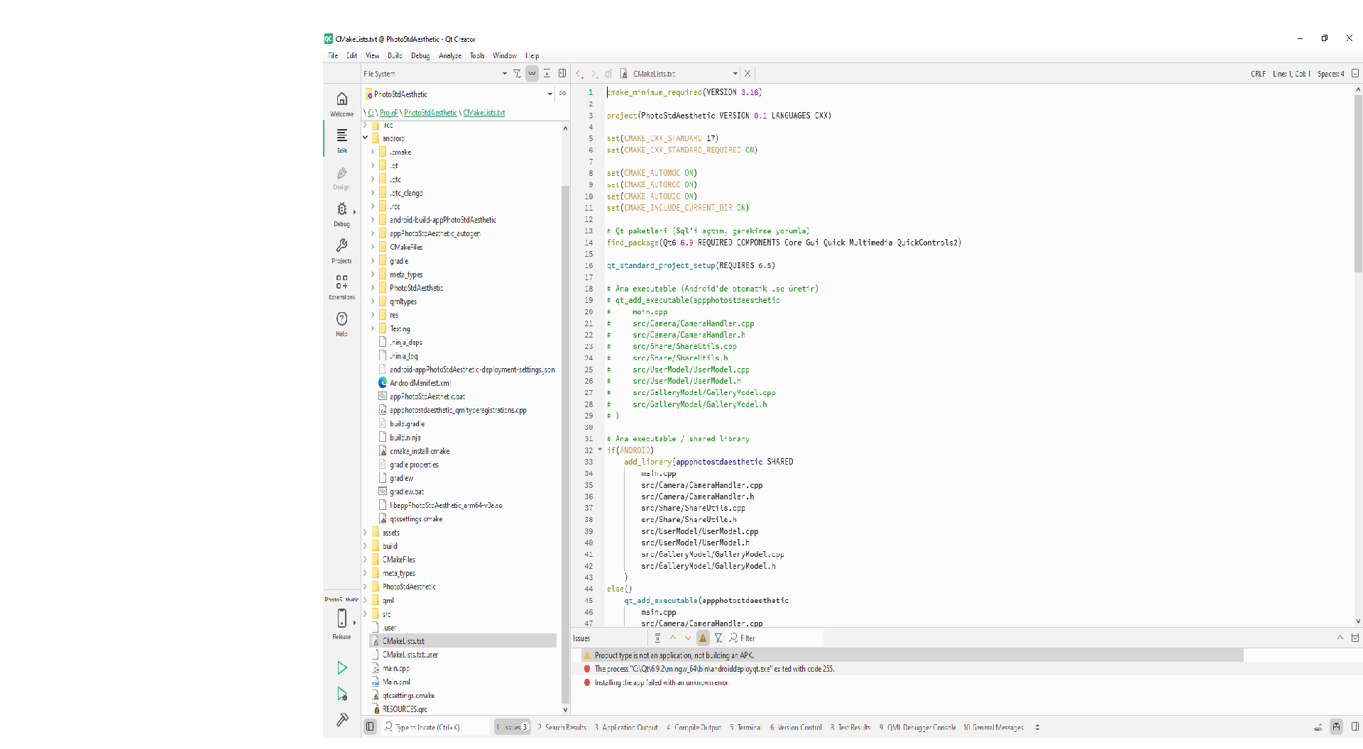Follow the PhotoStdAesthetic breadcrumb link

click(x=430, y=113)
